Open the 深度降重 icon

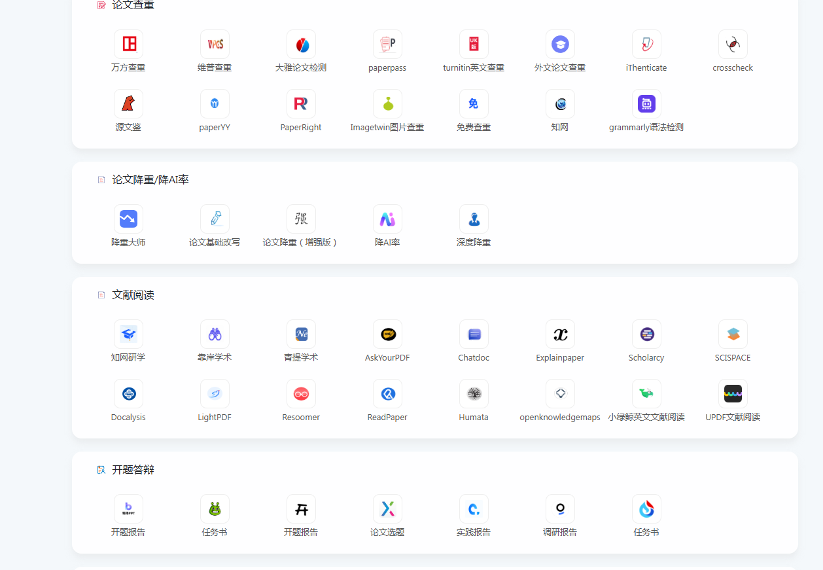tap(474, 219)
